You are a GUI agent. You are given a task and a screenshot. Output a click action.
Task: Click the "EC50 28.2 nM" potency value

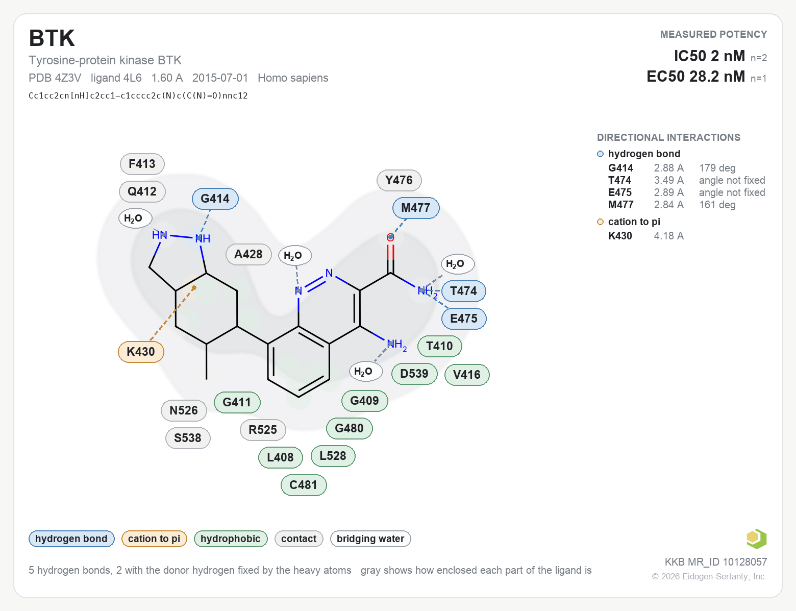point(696,77)
